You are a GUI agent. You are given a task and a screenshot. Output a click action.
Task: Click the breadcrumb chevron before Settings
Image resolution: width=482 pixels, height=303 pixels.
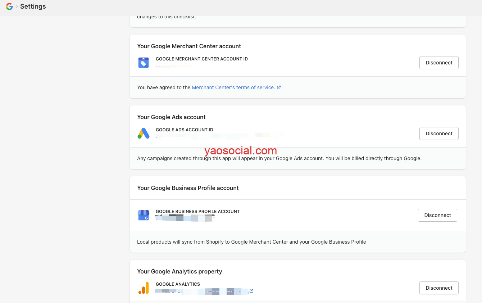[x=17, y=6]
